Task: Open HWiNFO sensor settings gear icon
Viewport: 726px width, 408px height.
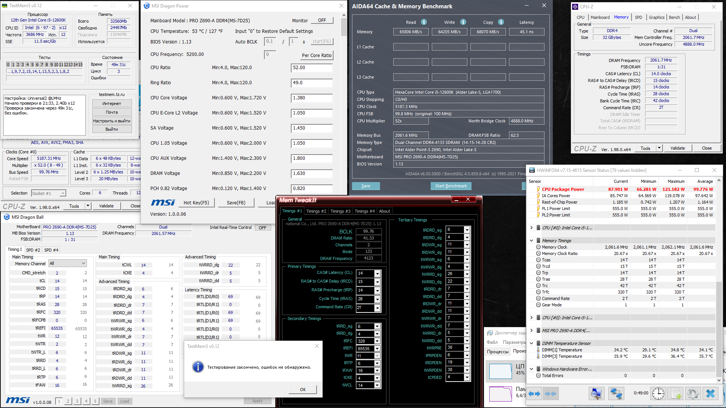Action: [693, 394]
